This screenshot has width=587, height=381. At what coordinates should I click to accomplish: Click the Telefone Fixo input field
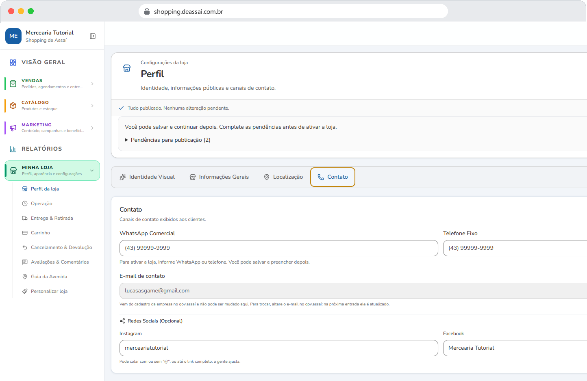pyautogui.click(x=515, y=248)
